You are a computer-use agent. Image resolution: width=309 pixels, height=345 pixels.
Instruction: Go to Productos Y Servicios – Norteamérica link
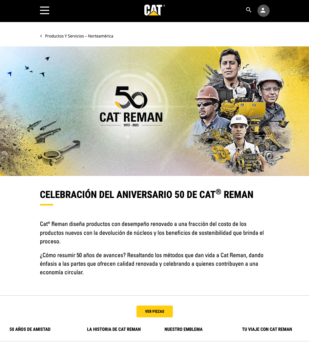(x=79, y=36)
